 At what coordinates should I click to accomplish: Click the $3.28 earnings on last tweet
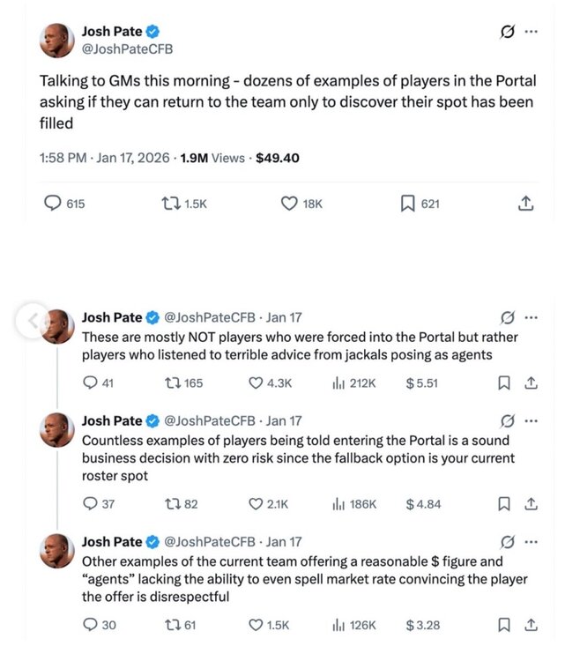coord(422,625)
